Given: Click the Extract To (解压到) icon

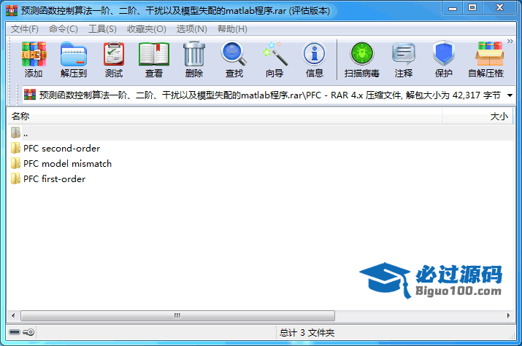Looking at the screenshot, I should coord(74,60).
